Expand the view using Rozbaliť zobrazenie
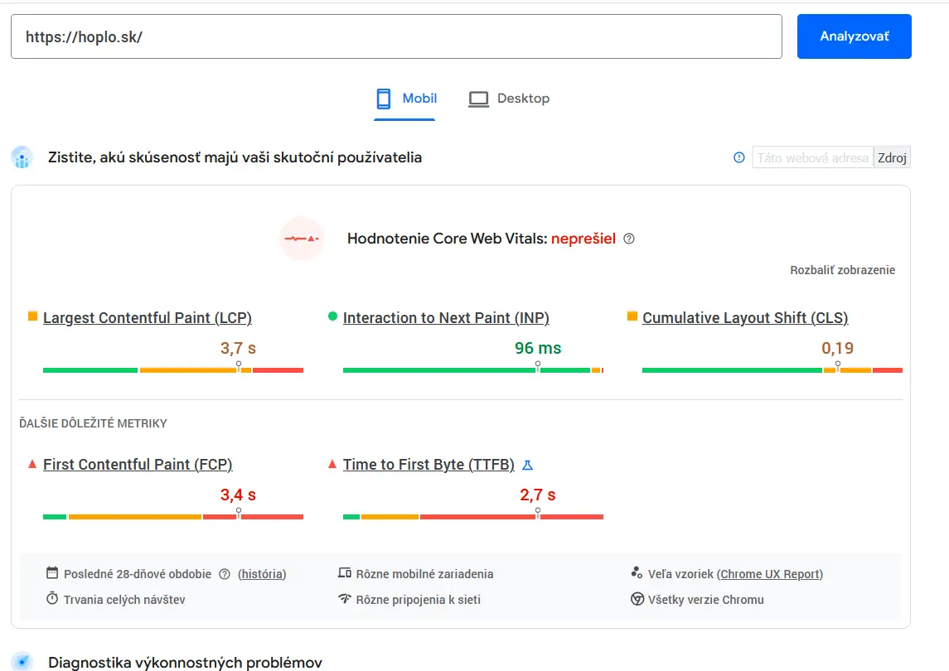 point(842,270)
